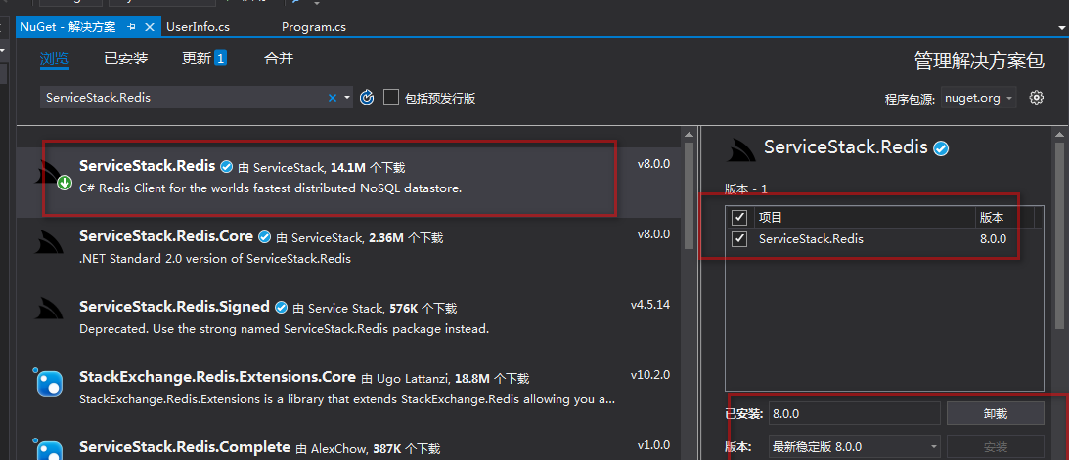Sort by 版本 column header
1069x460 pixels.
point(1004,218)
